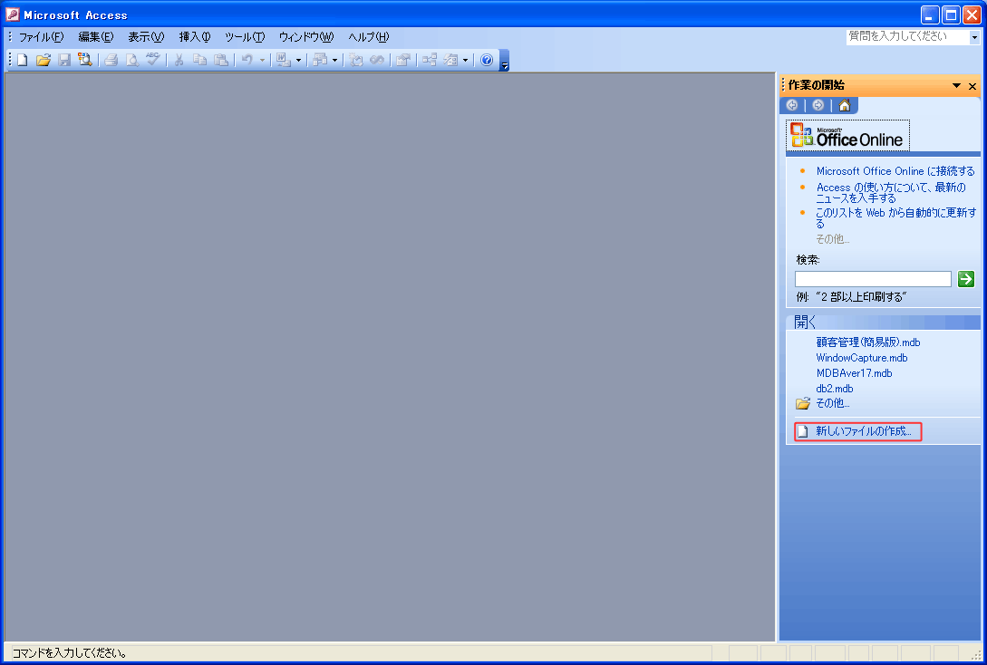Click the New blank database toolbar icon
Viewport: 987px width, 665px height.
pos(23,60)
